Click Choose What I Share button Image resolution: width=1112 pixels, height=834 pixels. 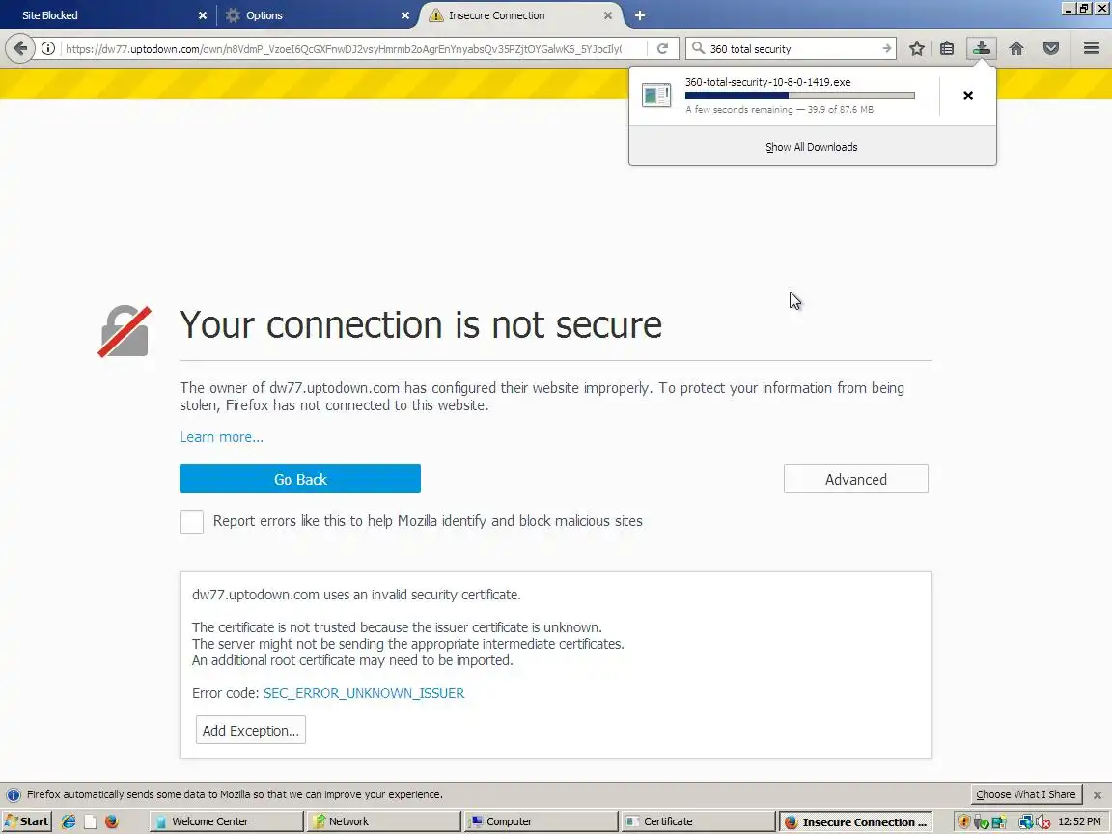(1025, 794)
